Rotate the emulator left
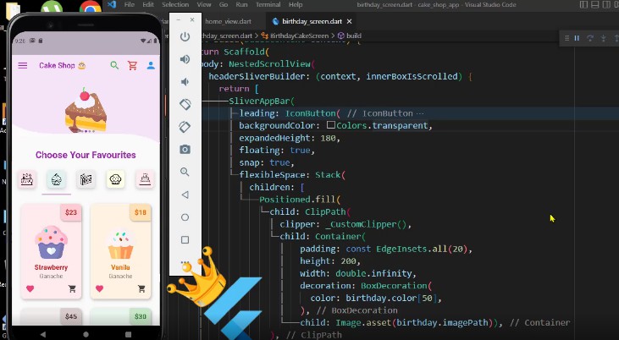This screenshot has width=619, height=340. coord(185,105)
